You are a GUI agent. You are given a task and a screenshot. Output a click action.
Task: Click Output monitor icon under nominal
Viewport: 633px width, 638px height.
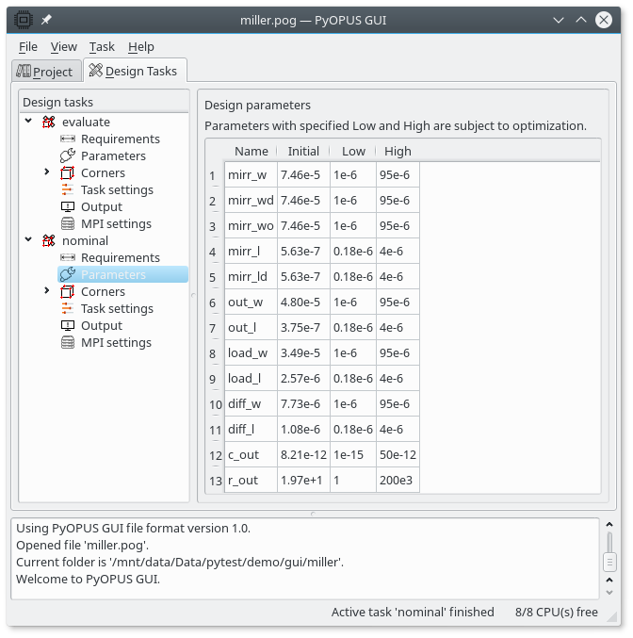(x=67, y=326)
